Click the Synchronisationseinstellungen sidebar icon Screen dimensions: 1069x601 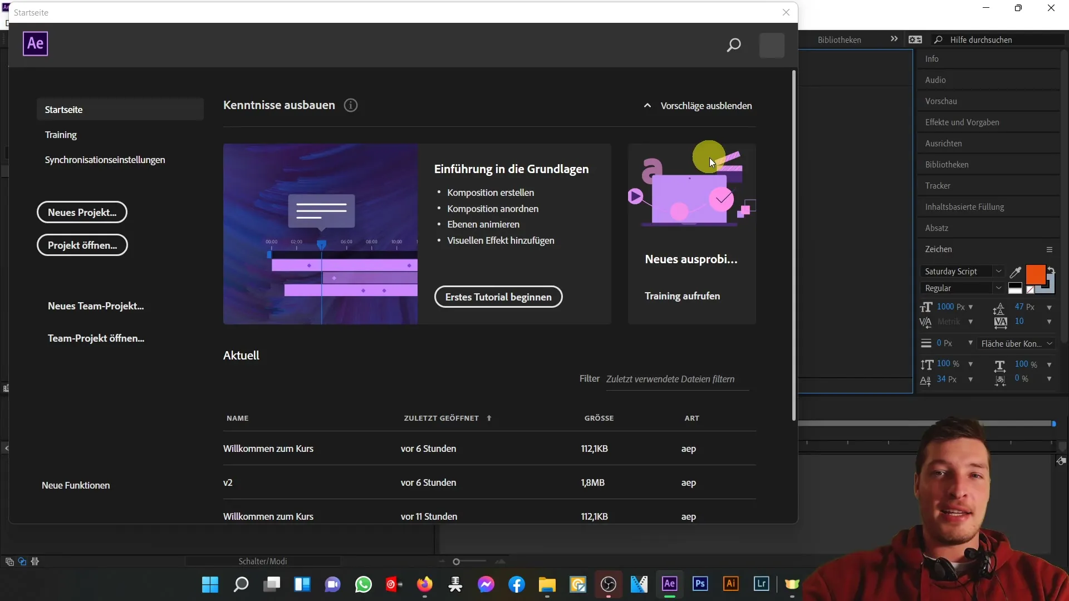pos(105,159)
